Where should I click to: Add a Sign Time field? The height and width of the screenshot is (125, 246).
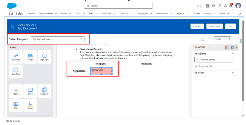pyautogui.click(x=16, y=71)
